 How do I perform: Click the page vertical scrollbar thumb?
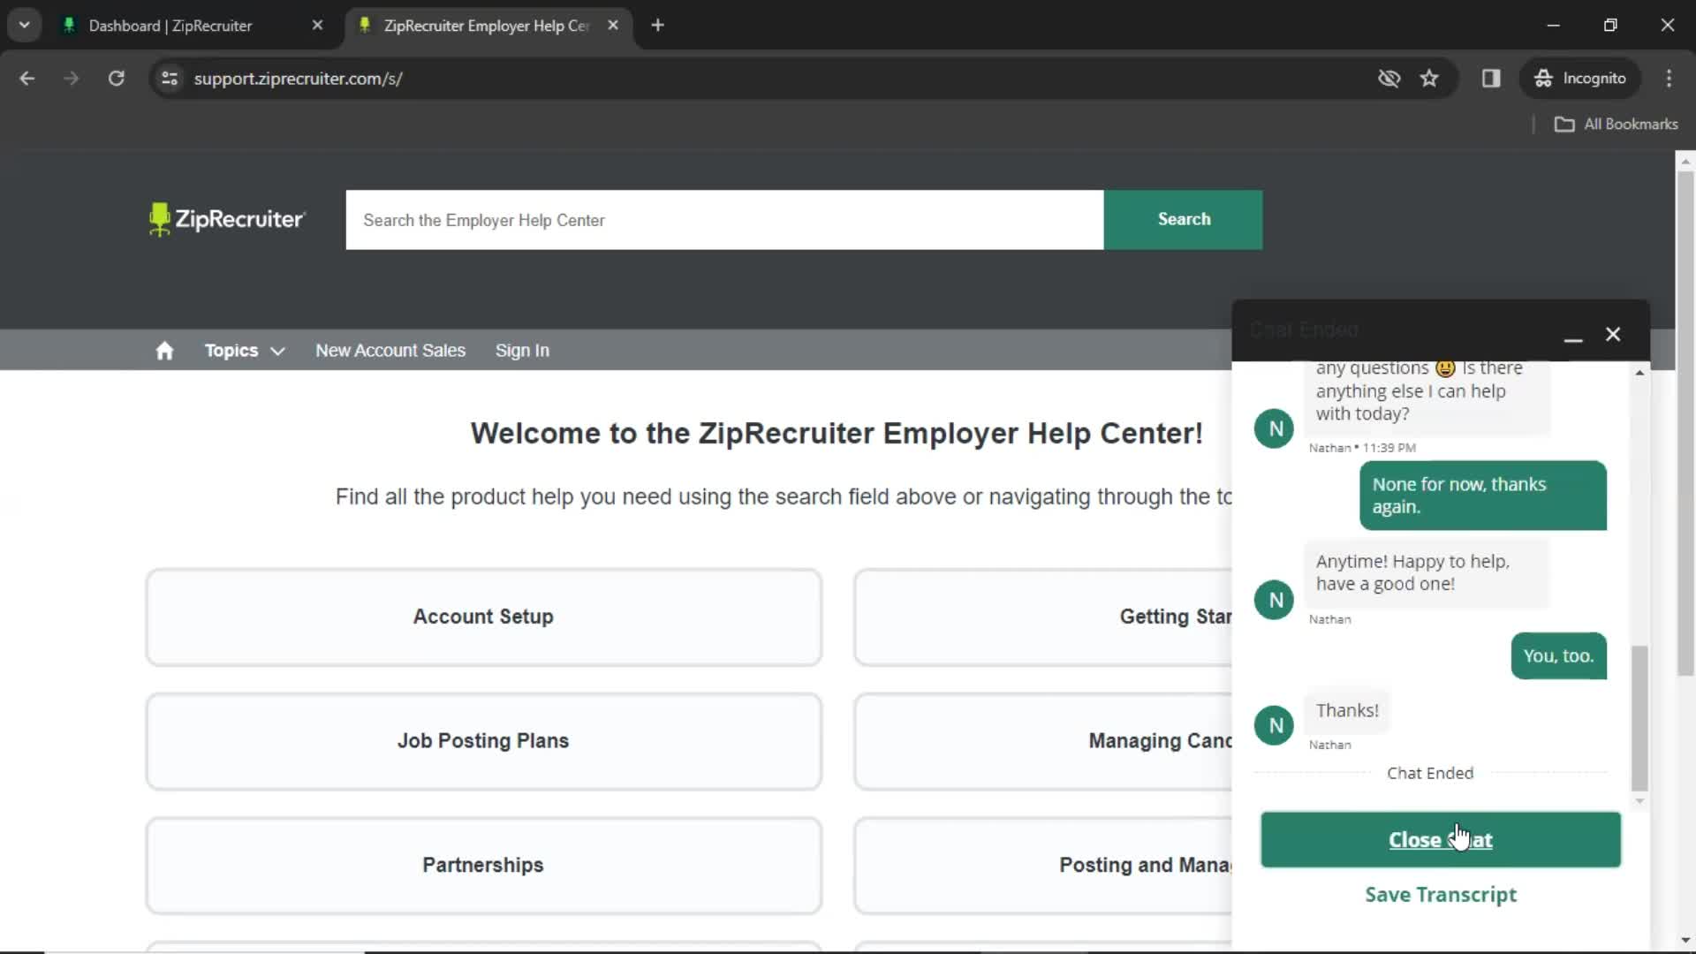1685,424
